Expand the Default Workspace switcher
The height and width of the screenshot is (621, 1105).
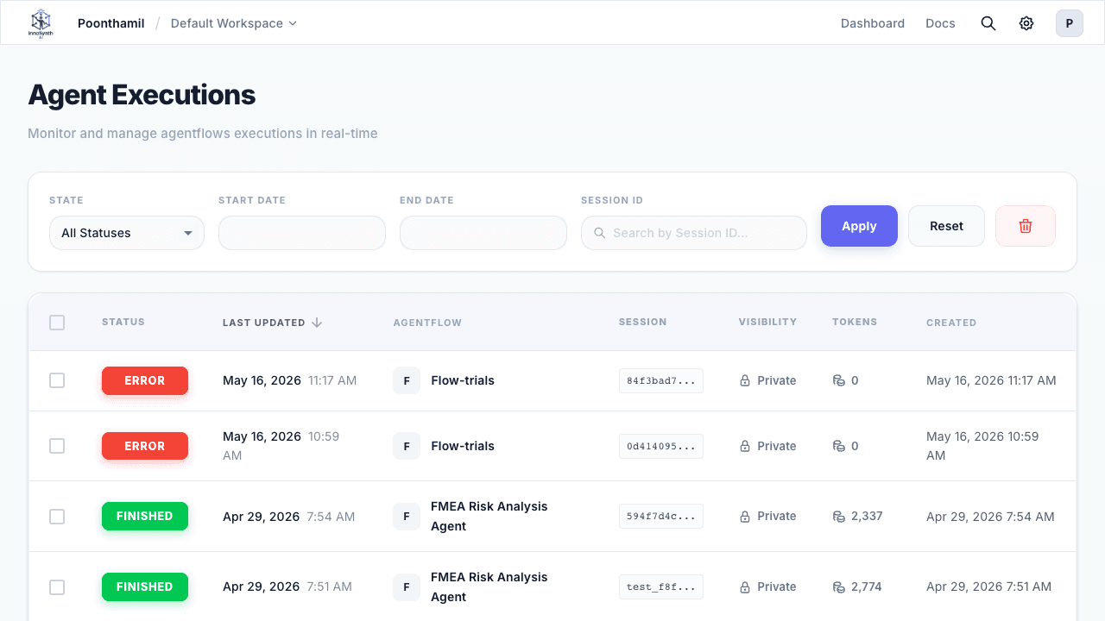tap(233, 23)
